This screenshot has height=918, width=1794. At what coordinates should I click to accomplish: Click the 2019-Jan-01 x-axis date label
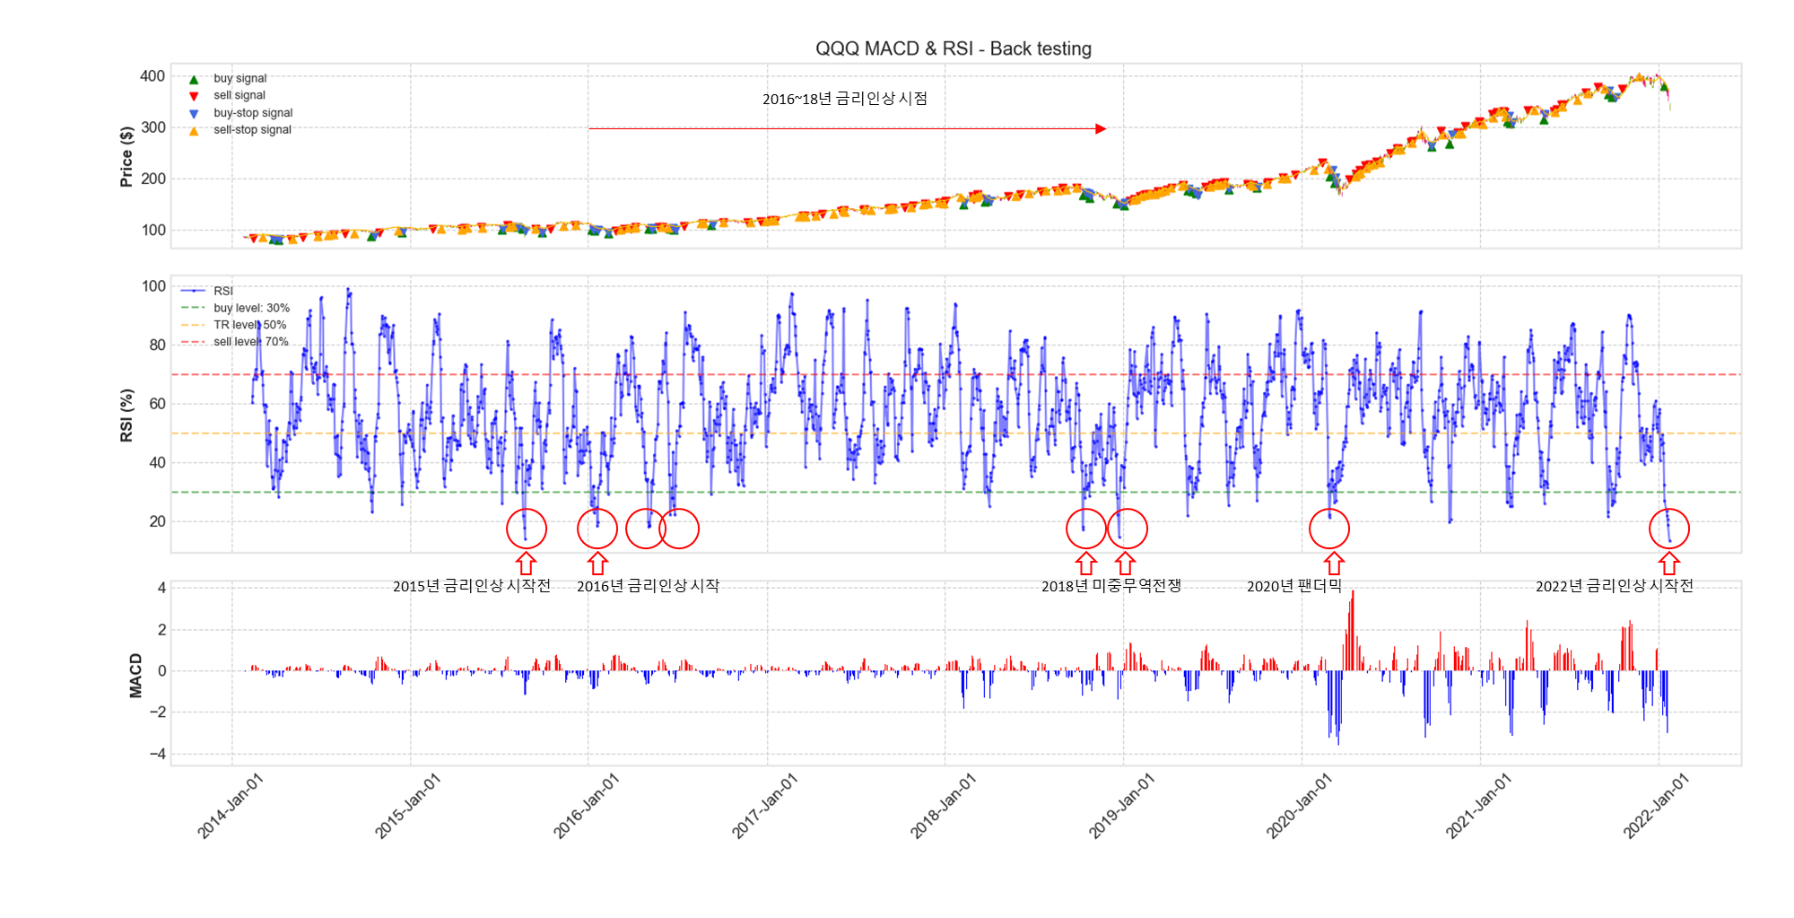click(x=1122, y=806)
